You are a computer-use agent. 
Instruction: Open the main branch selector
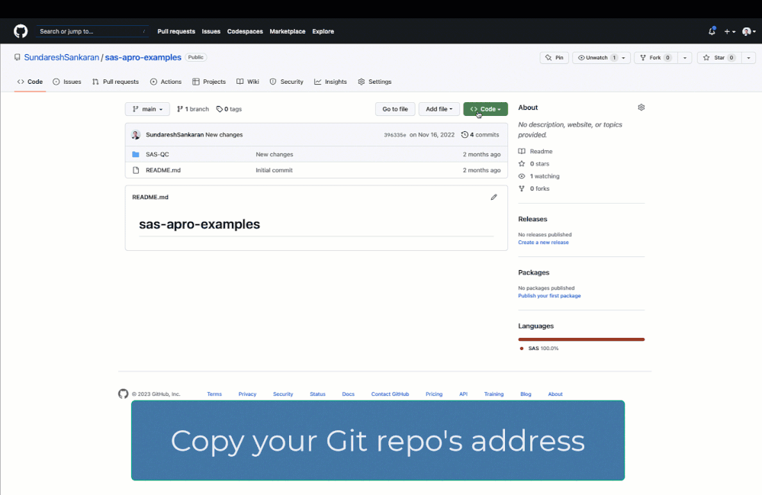[x=147, y=109]
